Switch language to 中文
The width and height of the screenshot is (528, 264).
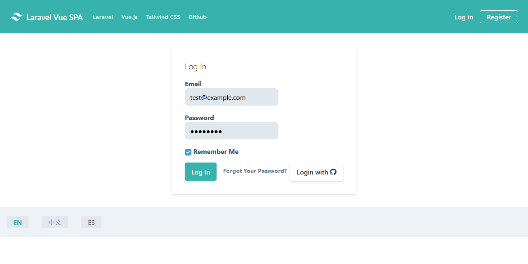tap(55, 222)
